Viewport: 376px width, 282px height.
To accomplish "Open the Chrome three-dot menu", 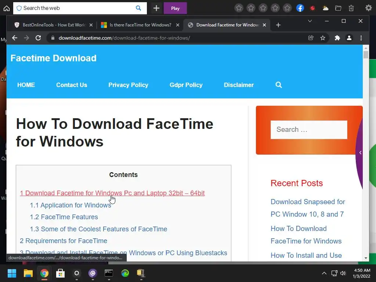I will tap(361, 38).
